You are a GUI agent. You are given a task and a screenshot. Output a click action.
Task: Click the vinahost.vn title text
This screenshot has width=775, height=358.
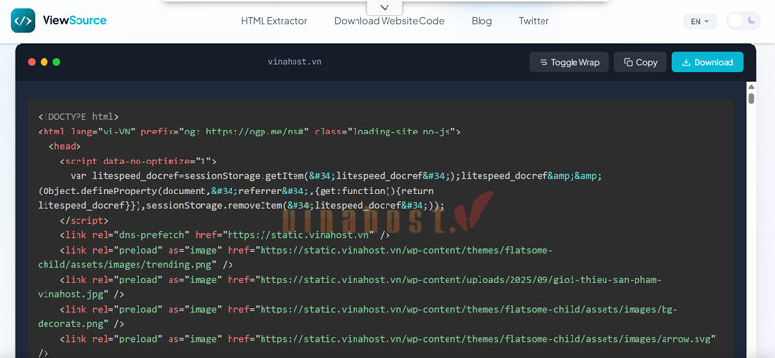click(294, 62)
